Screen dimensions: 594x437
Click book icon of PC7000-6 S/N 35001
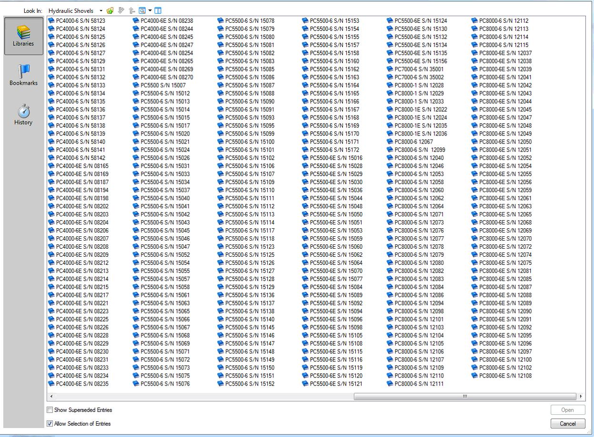click(x=390, y=69)
